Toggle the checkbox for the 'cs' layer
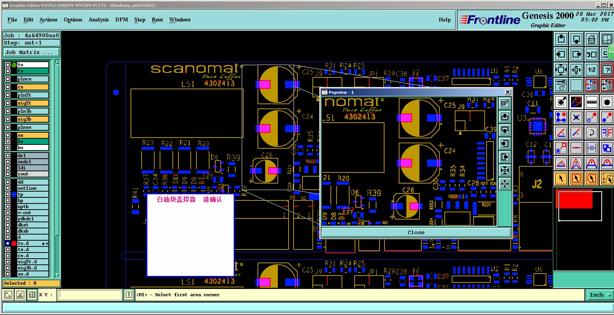This screenshot has width=614, height=315. (8, 87)
